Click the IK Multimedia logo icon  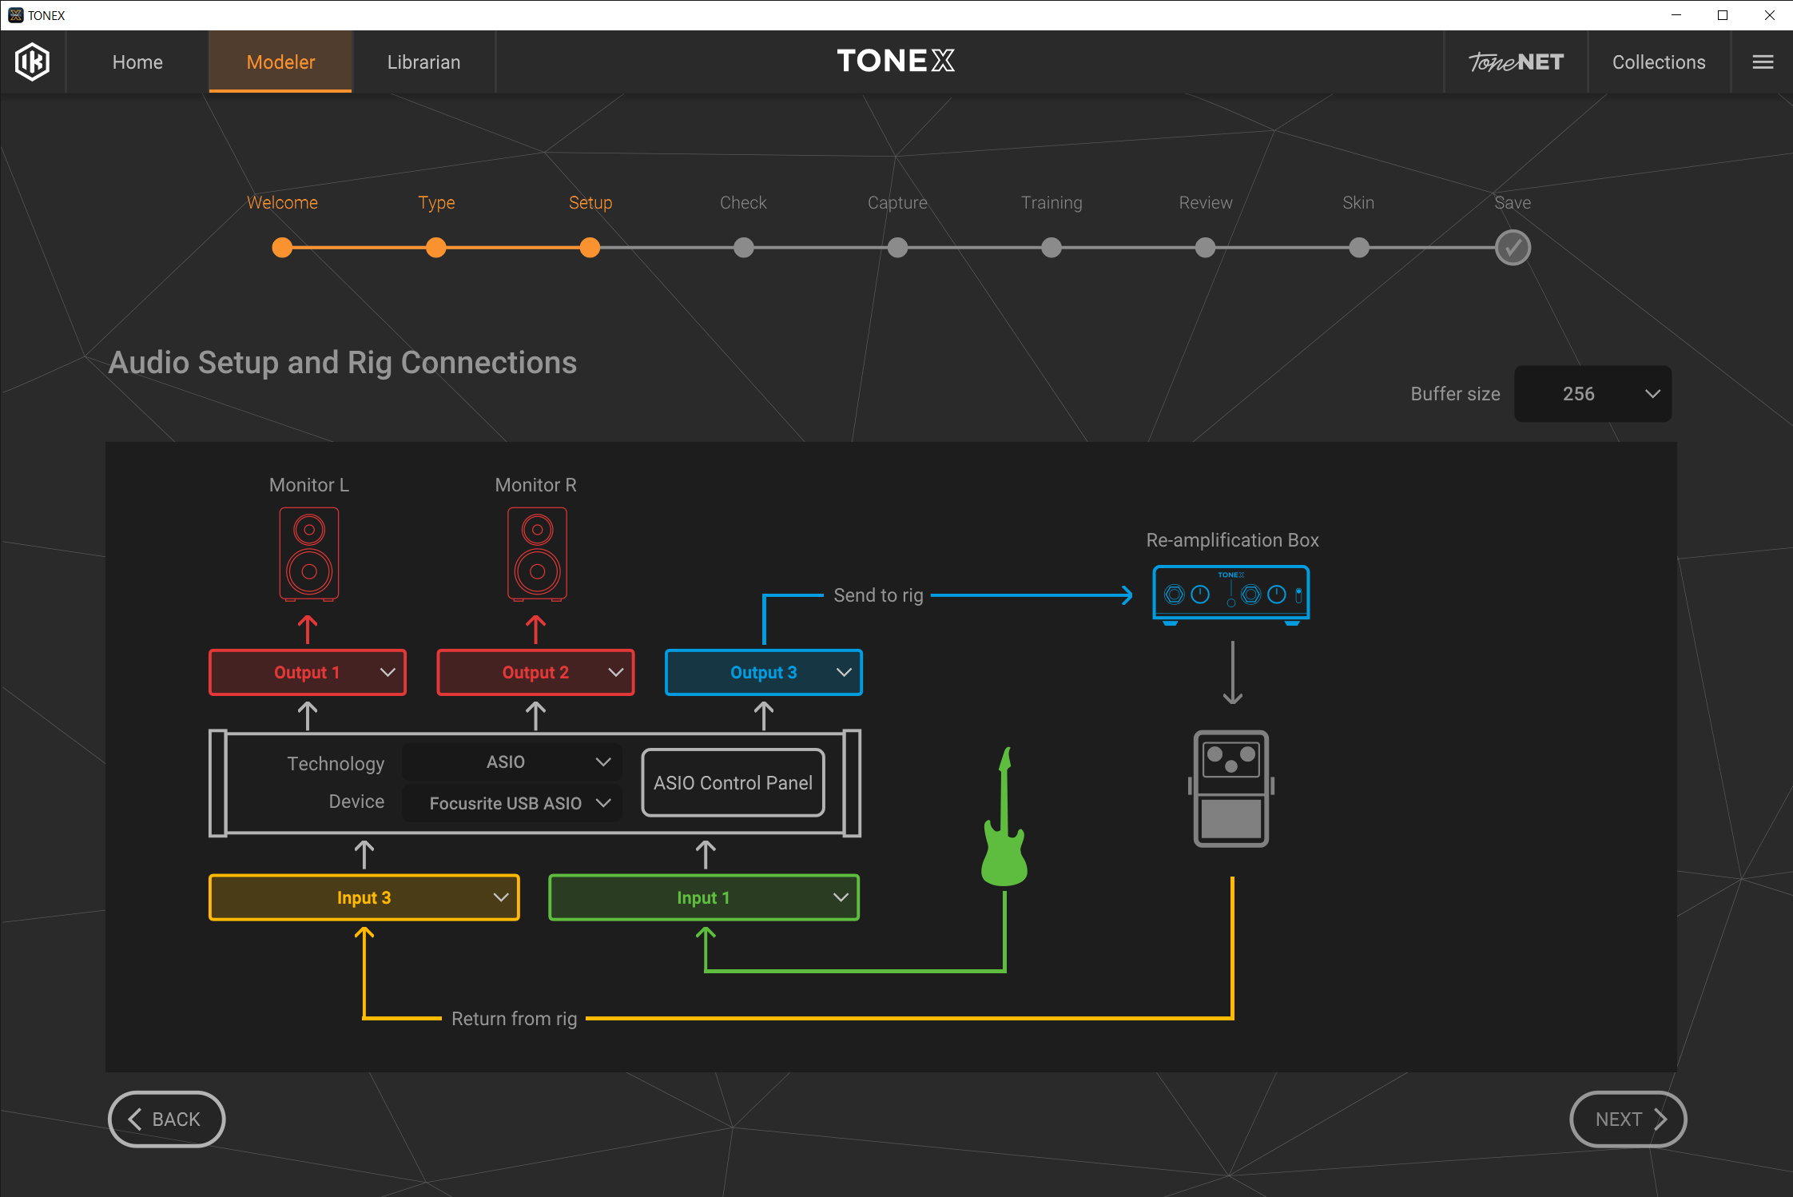[x=33, y=62]
